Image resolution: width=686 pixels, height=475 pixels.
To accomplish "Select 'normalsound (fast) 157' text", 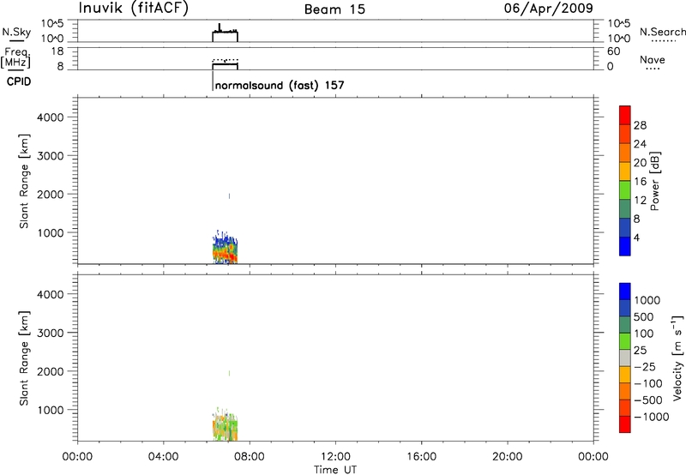I will coord(280,85).
